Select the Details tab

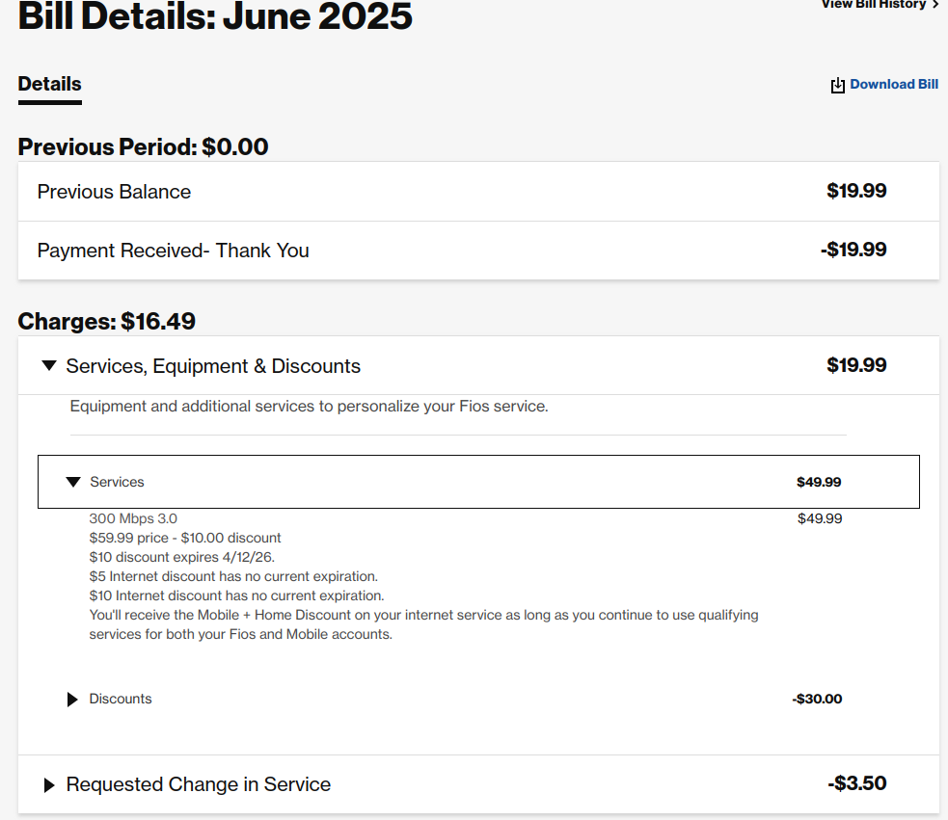tap(49, 84)
